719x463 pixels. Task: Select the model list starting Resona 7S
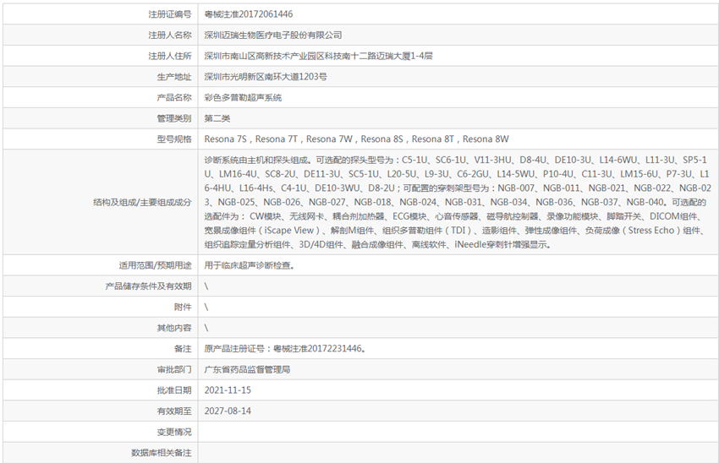(x=356, y=139)
